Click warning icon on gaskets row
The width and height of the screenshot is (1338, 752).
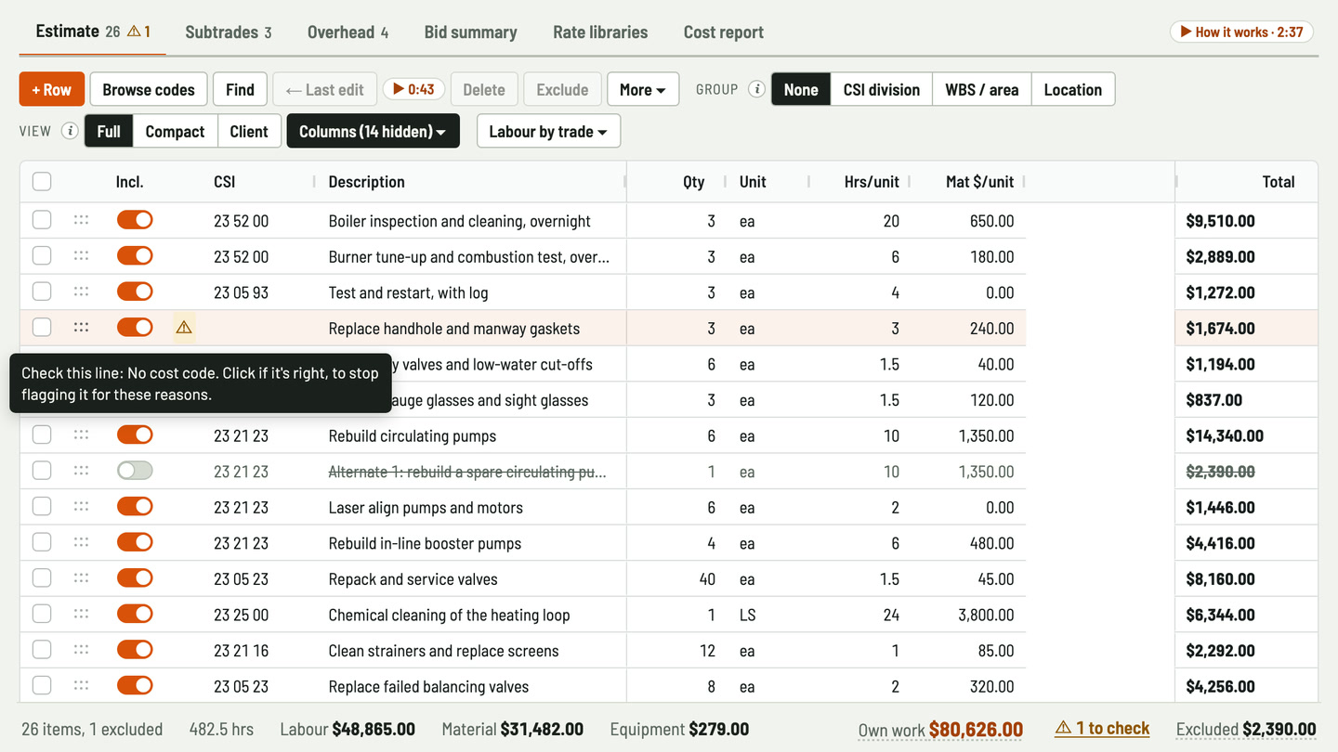(x=184, y=327)
